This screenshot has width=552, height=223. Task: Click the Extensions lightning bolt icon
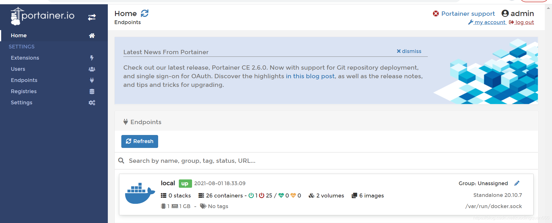coord(92,58)
